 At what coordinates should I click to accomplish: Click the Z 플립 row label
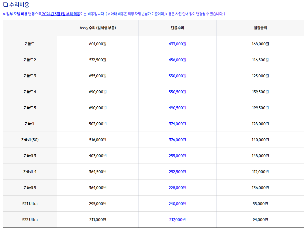(x=30, y=124)
